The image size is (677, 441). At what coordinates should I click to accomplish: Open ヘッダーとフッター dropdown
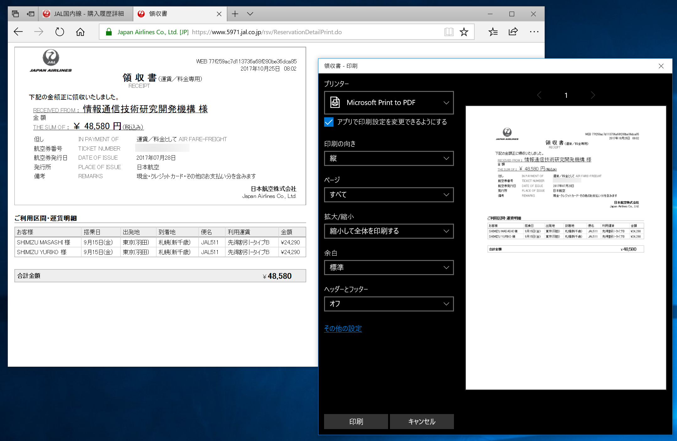389,304
